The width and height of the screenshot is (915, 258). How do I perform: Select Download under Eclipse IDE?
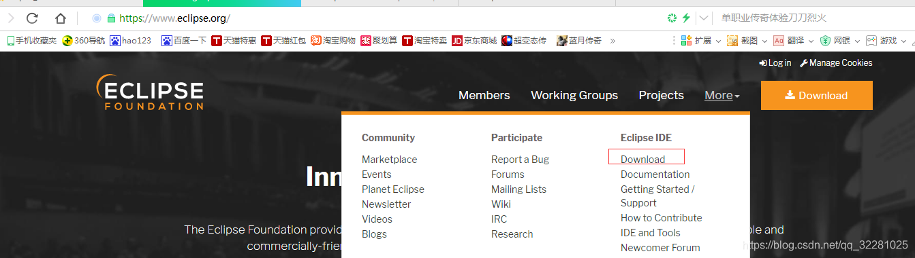tap(642, 160)
